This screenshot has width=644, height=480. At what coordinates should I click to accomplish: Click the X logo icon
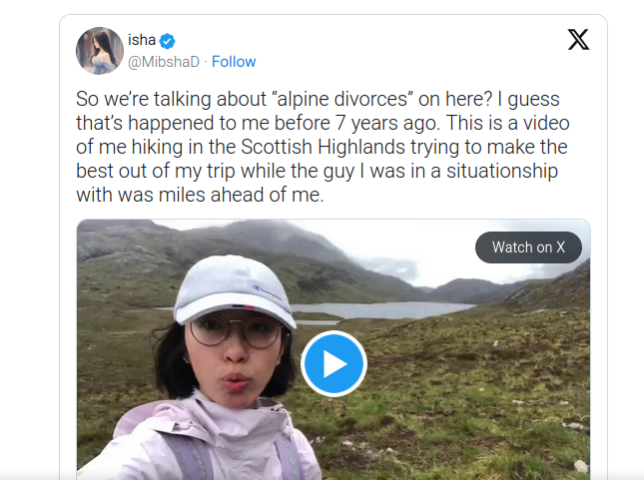(578, 40)
